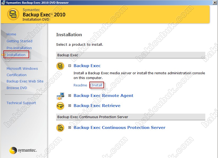Open the Pre-installation page

point(19,48)
